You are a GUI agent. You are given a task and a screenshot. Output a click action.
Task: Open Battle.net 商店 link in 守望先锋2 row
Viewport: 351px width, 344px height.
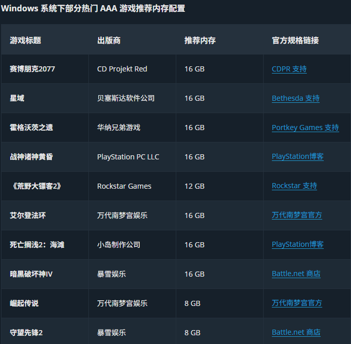296,332
